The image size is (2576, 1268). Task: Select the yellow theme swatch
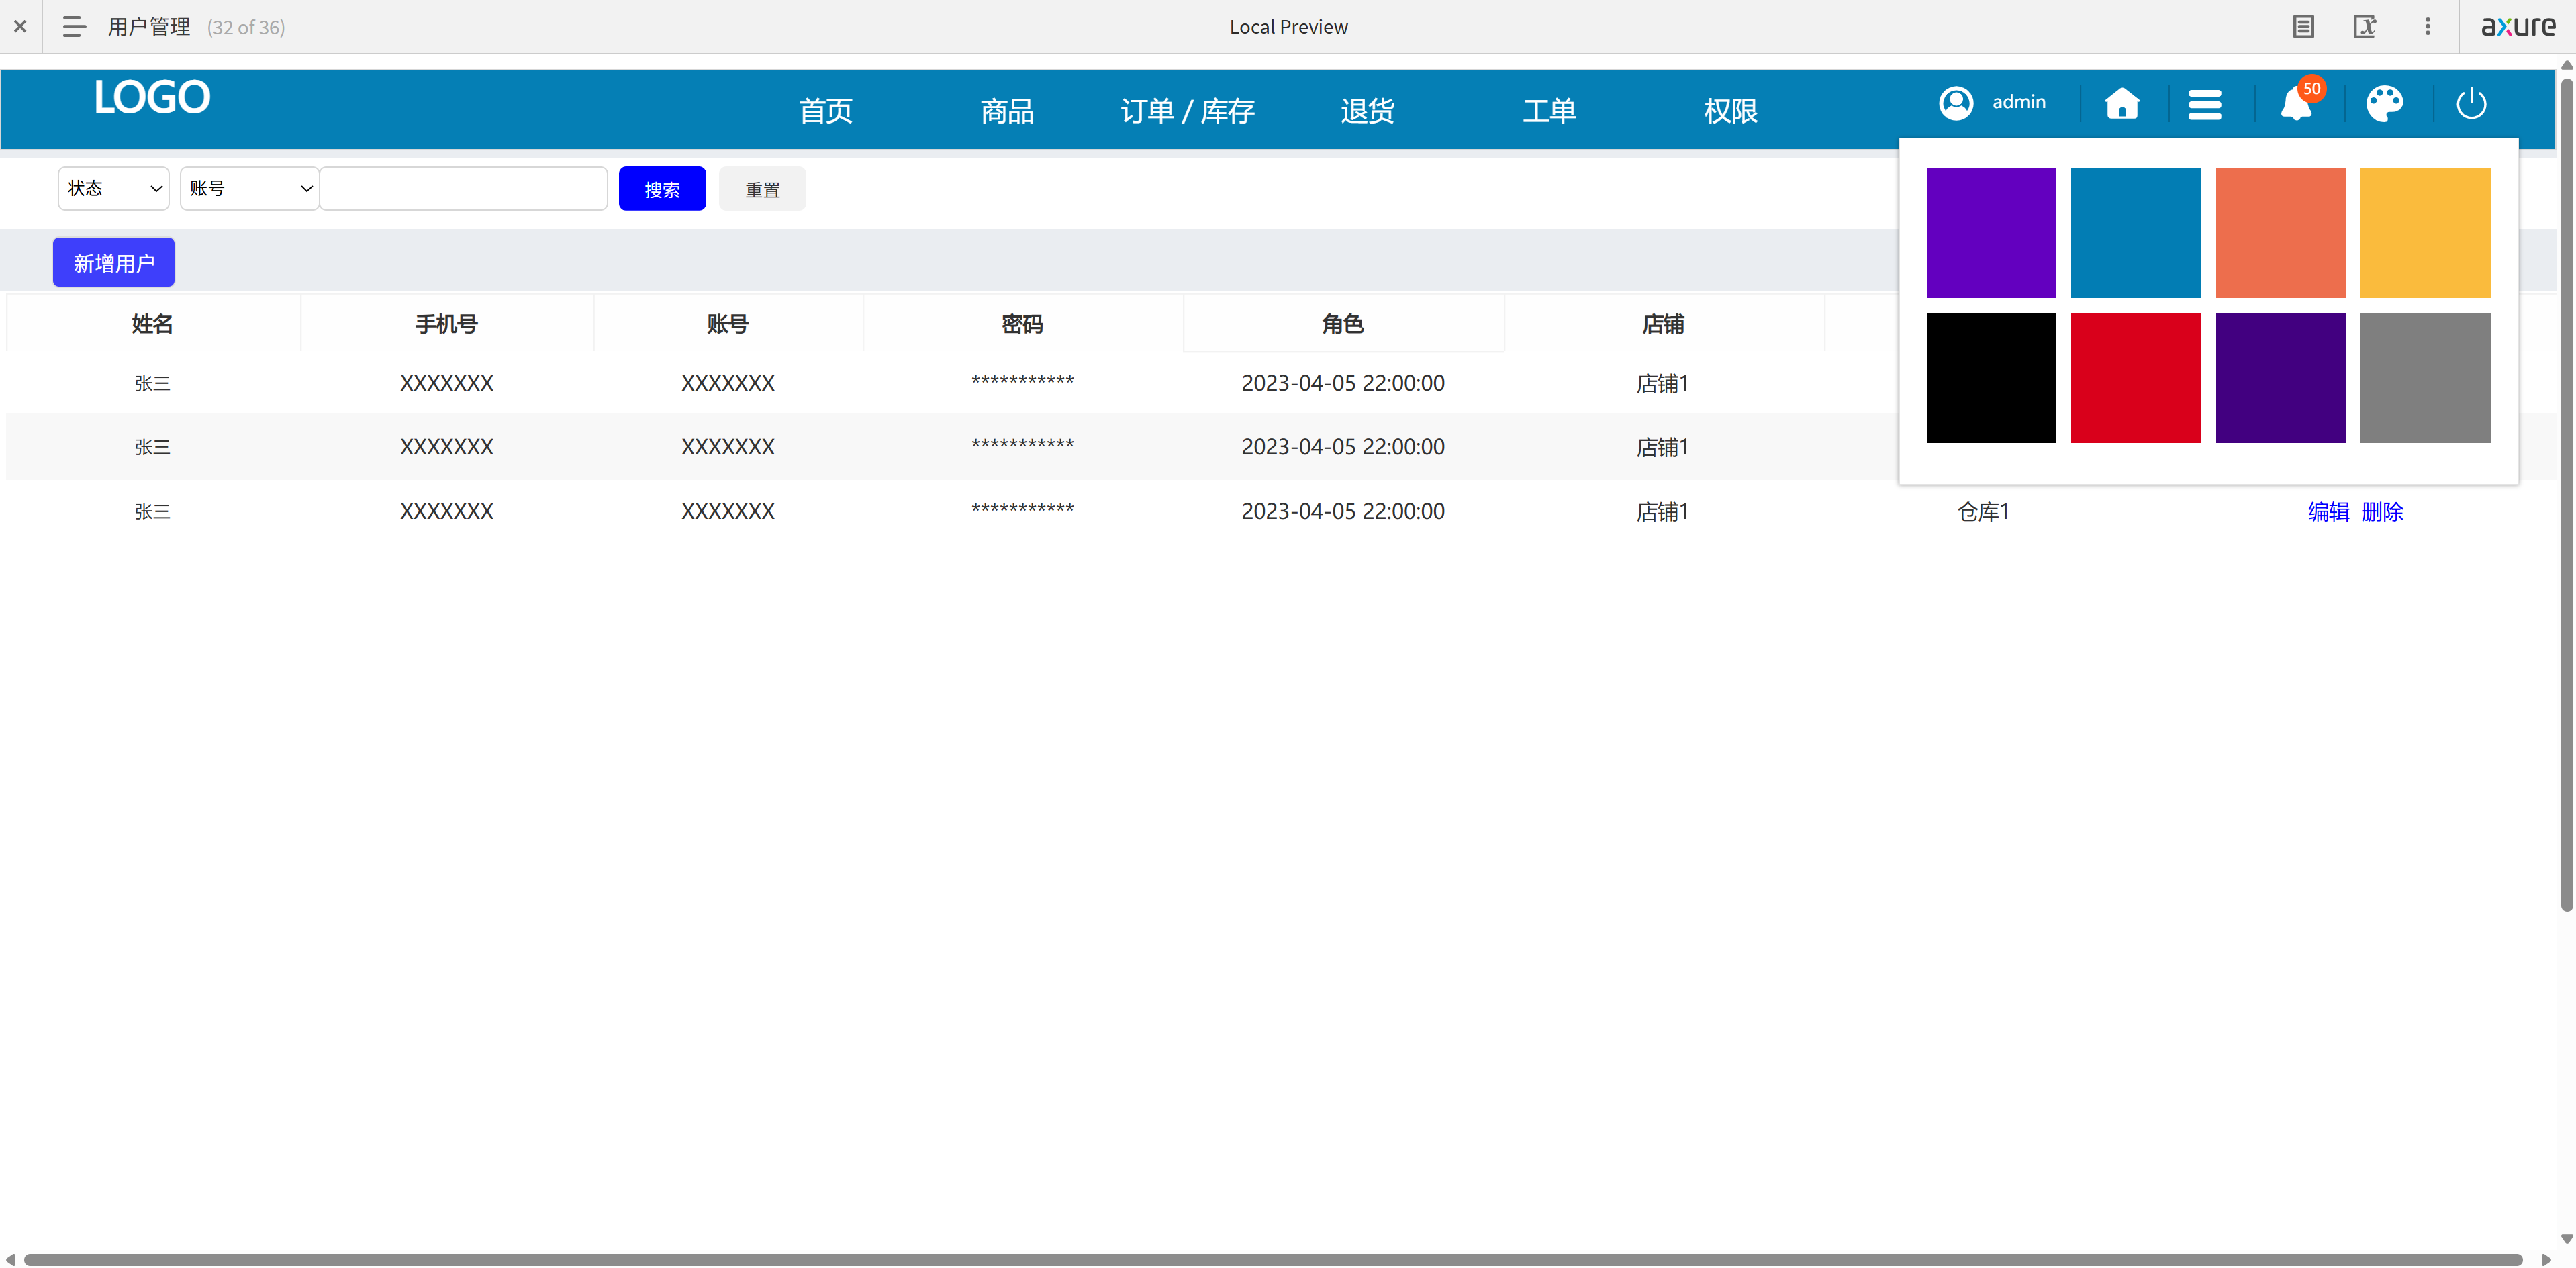point(2425,232)
